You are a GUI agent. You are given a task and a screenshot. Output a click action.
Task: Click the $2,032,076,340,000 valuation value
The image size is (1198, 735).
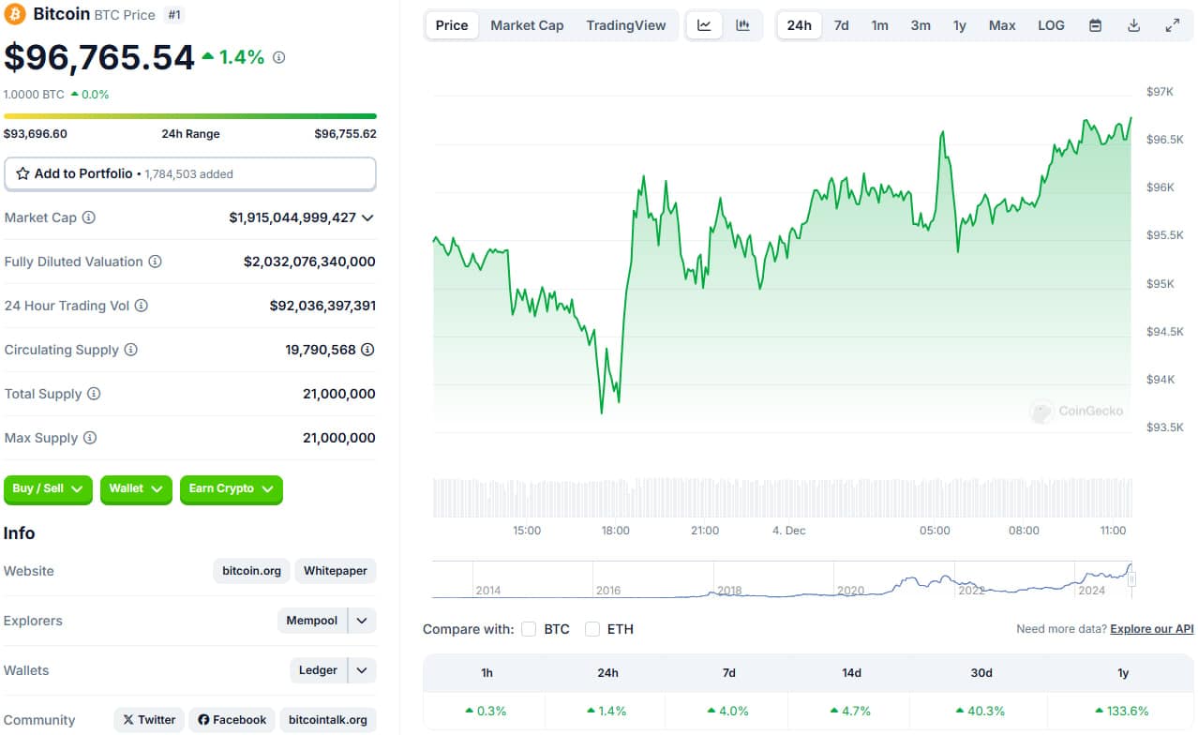tap(309, 262)
